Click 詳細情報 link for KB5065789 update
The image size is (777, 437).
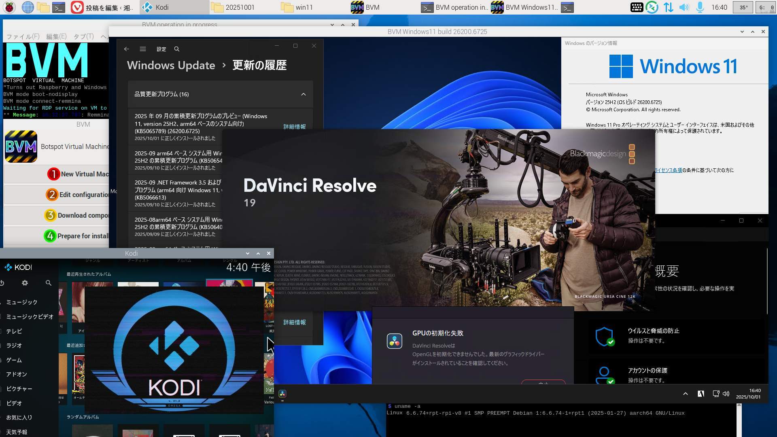tap(294, 127)
